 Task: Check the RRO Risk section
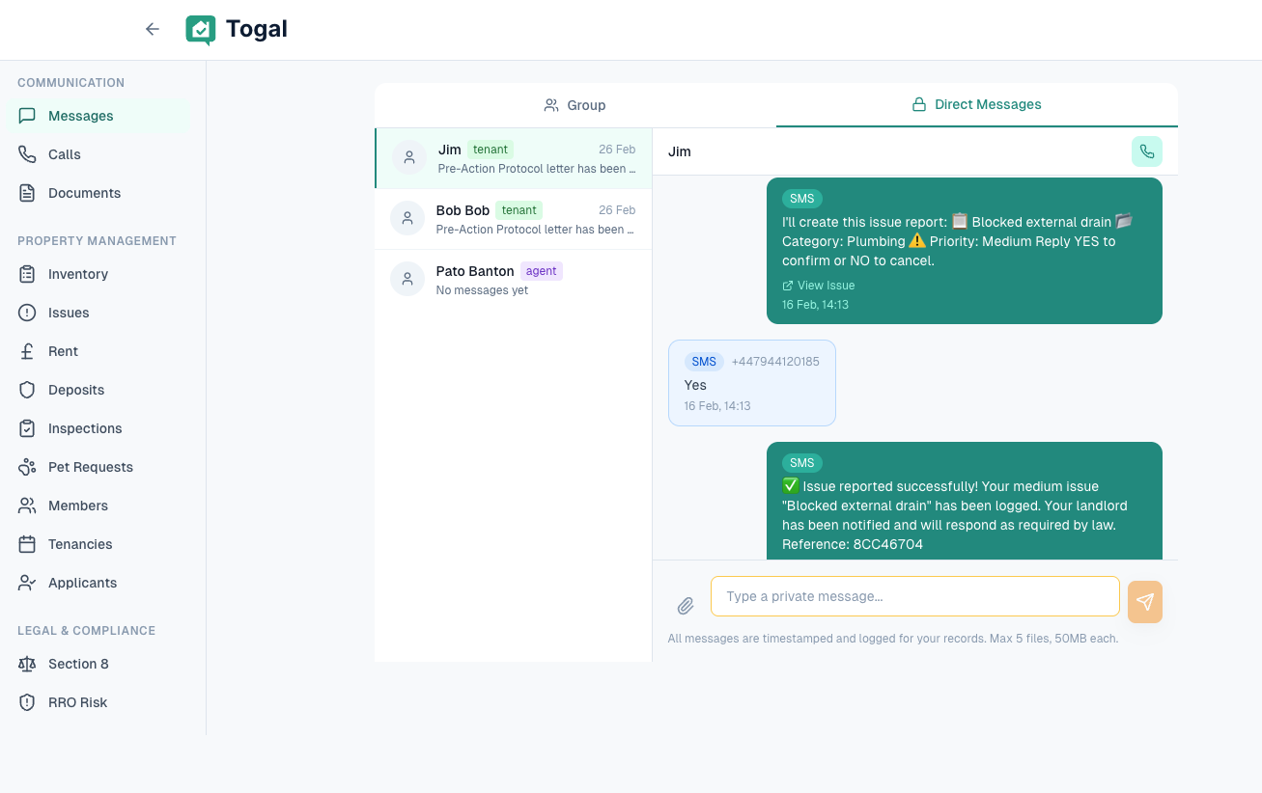[x=28, y=702]
